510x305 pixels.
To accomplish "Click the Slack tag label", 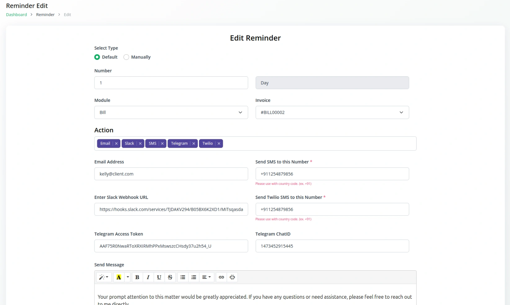I will 129,144.
